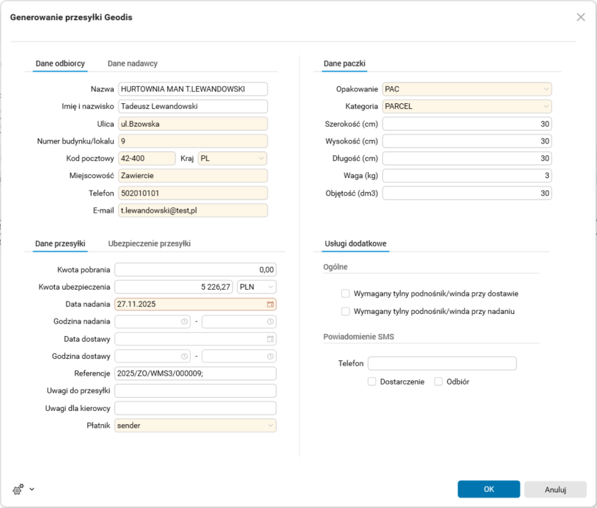
Task: Expand the Opakowanie dropdown
Action: point(547,89)
